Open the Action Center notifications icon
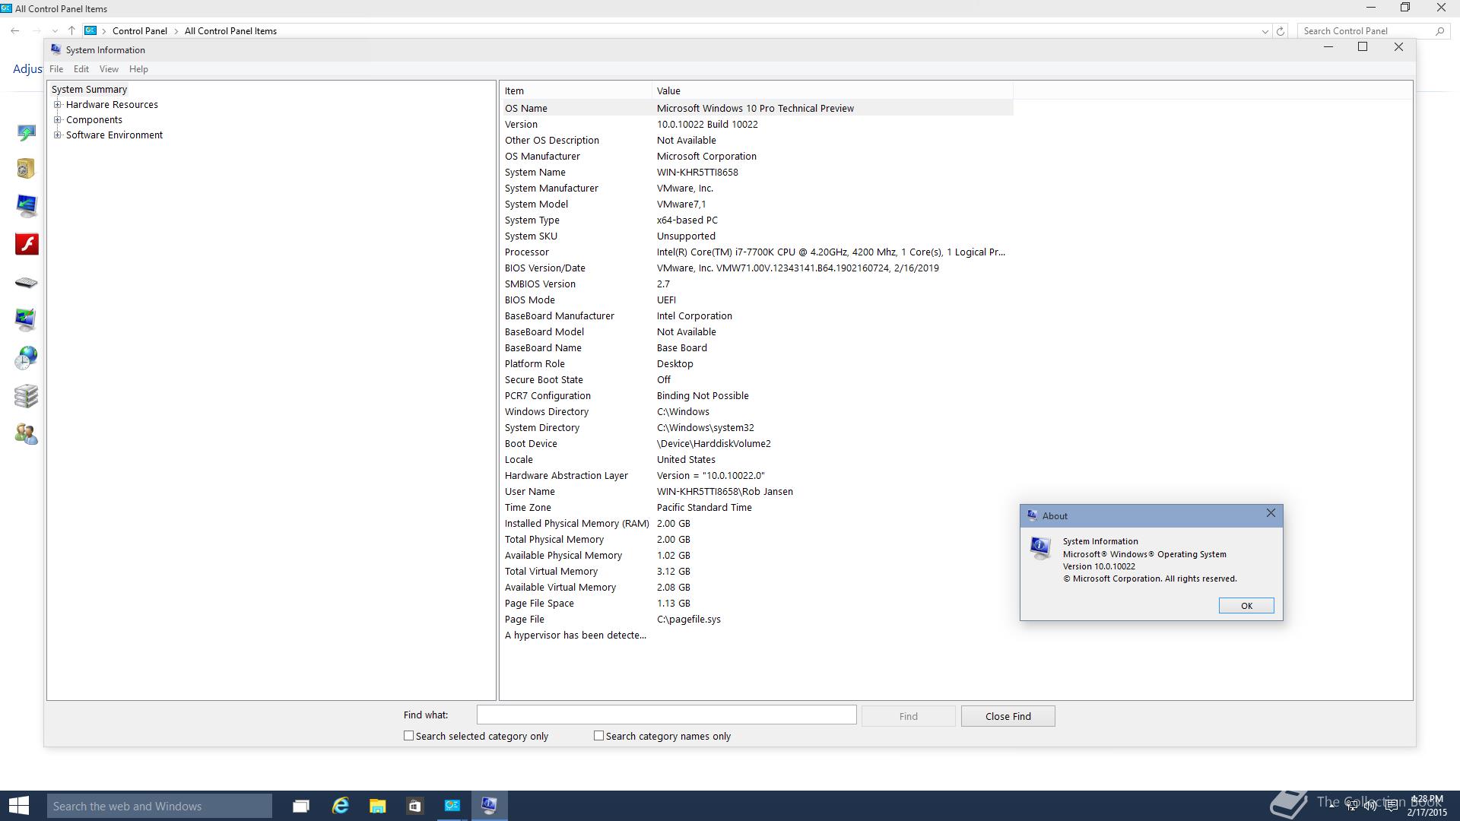Image resolution: width=1460 pixels, height=821 pixels. 1391,806
